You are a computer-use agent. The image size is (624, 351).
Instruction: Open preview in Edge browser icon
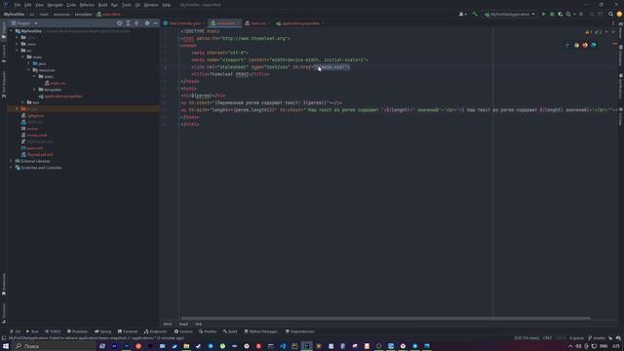tap(594, 45)
